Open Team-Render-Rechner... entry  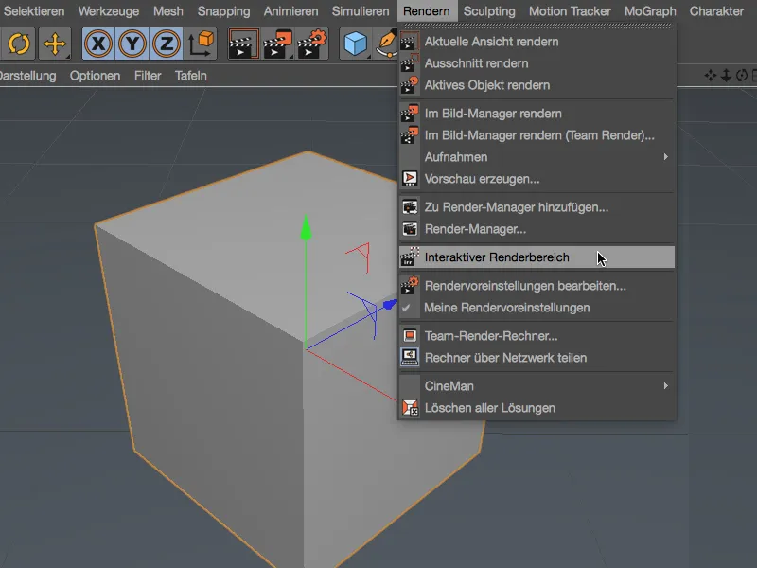pyautogui.click(x=537, y=336)
